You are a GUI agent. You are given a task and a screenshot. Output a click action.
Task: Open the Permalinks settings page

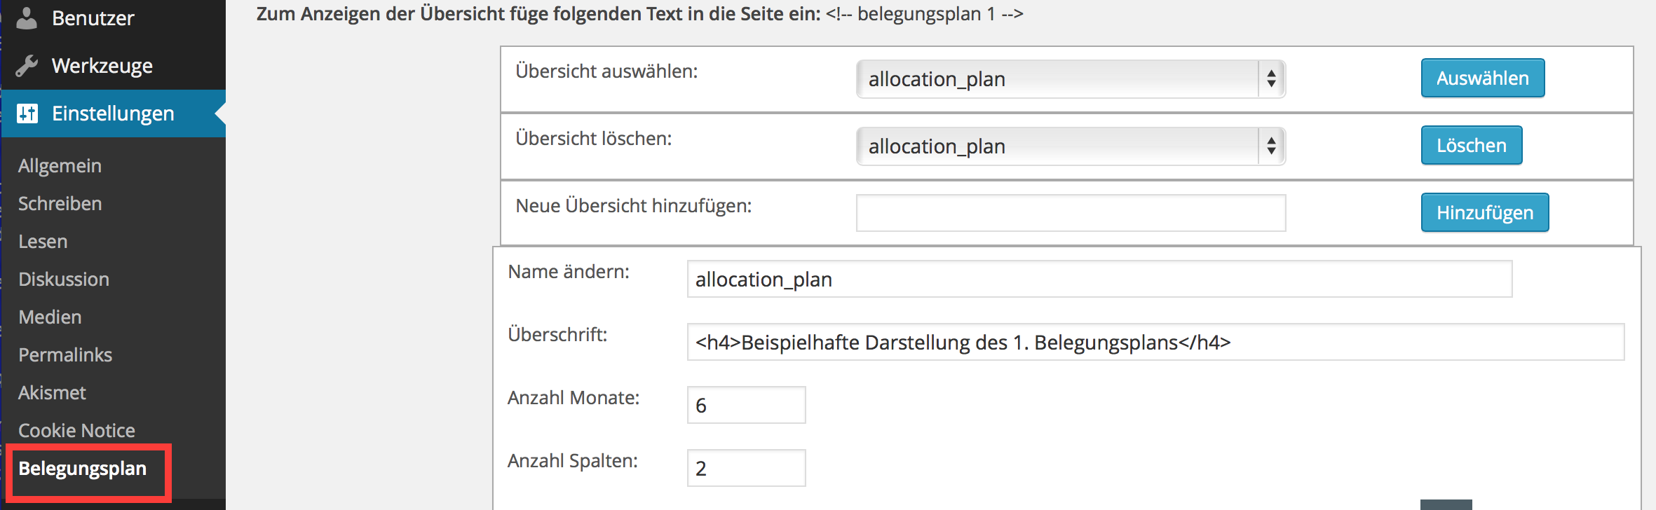coord(65,355)
